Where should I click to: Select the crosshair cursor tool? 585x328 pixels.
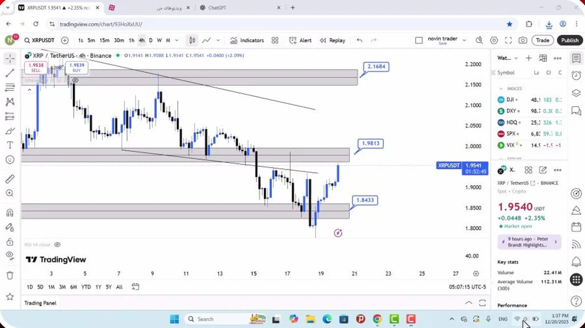(10, 59)
